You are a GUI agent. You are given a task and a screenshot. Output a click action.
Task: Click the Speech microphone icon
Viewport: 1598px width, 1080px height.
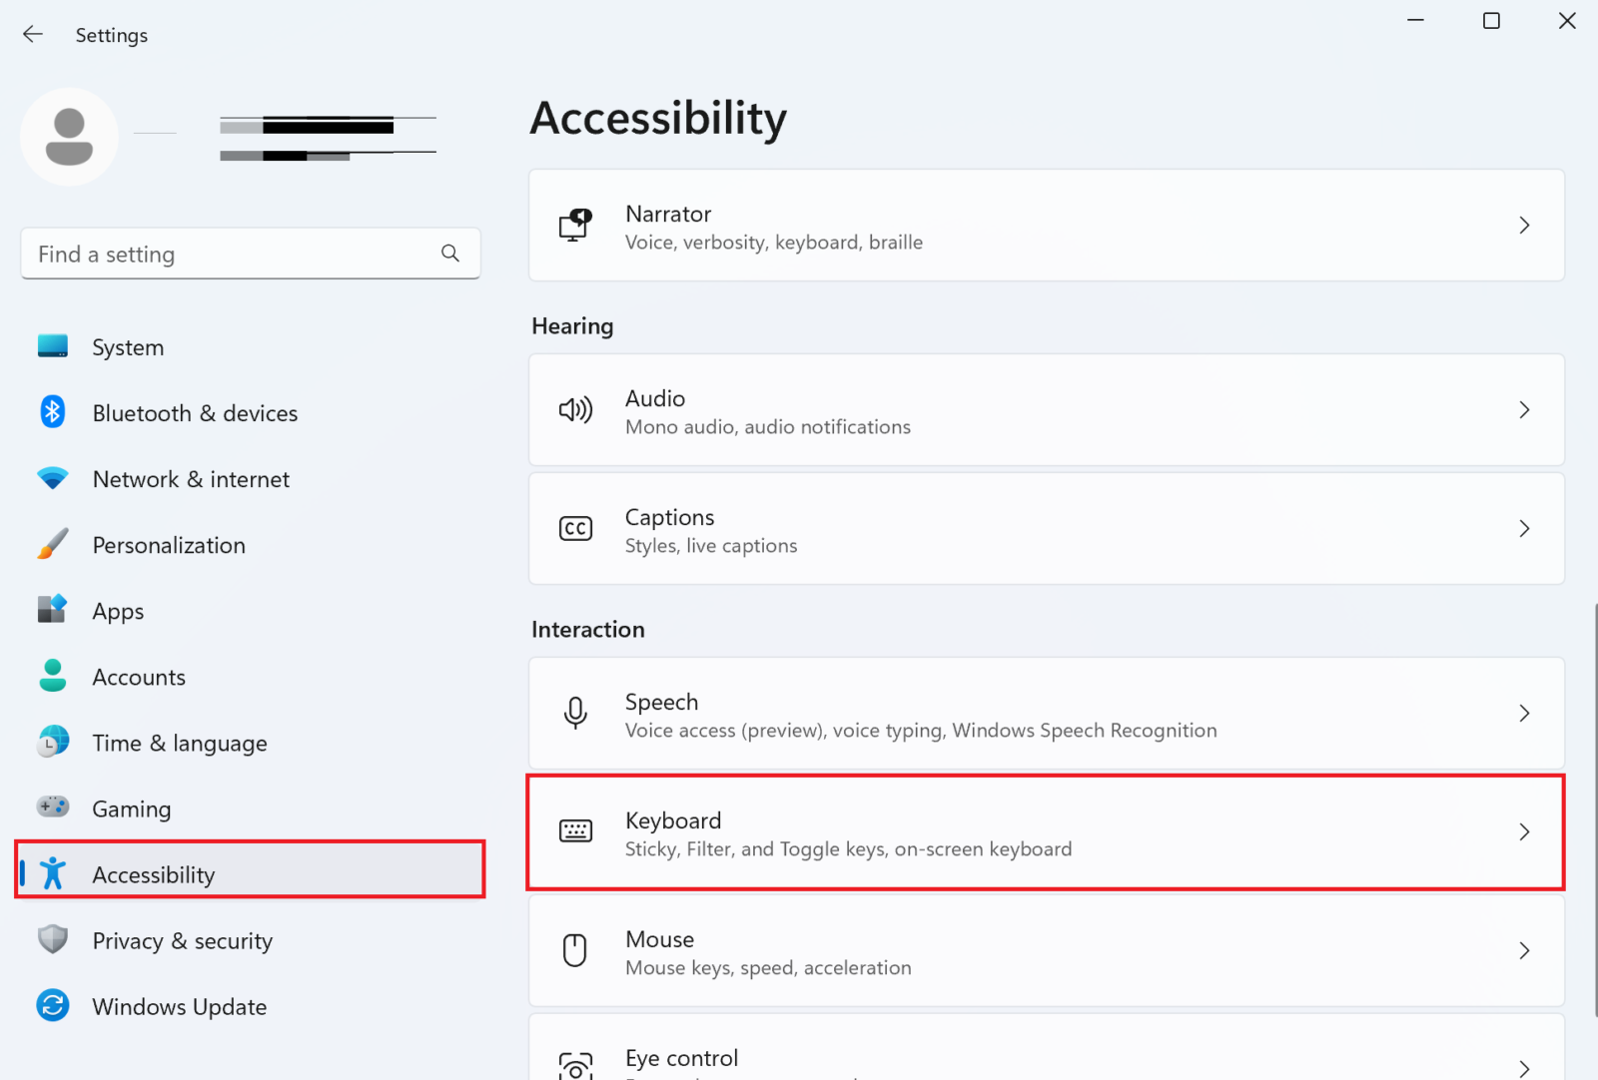point(575,713)
